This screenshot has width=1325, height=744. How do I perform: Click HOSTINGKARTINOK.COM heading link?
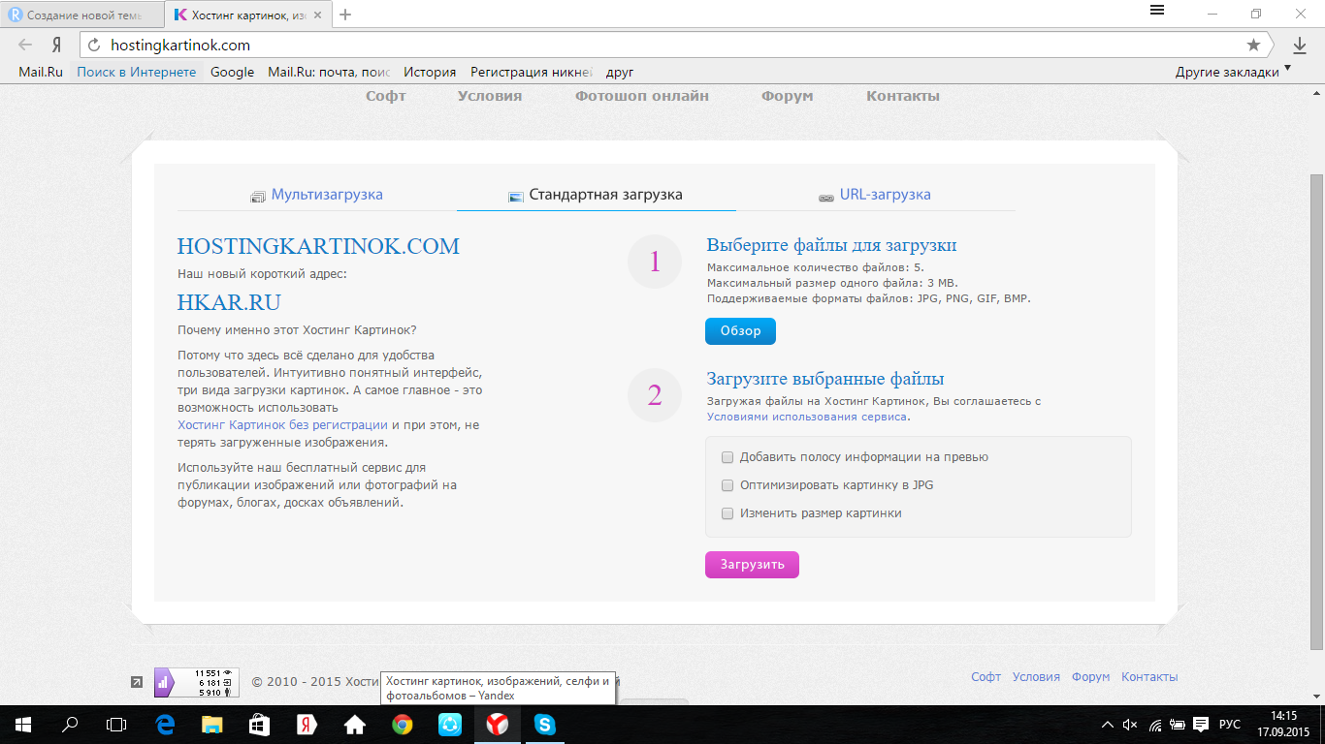pos(318,246)
